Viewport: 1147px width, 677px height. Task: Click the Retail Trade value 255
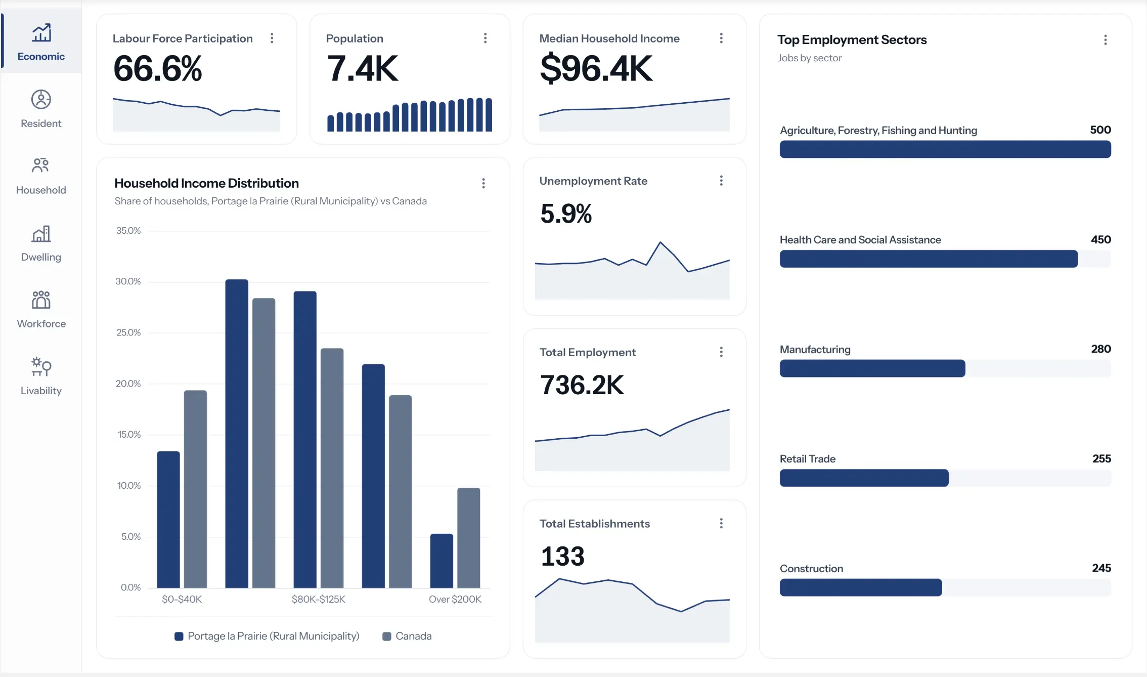(1101, 459)
